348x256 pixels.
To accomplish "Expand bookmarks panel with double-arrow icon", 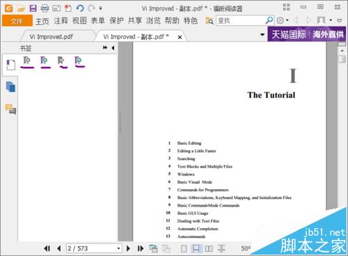I will [105, 47].
